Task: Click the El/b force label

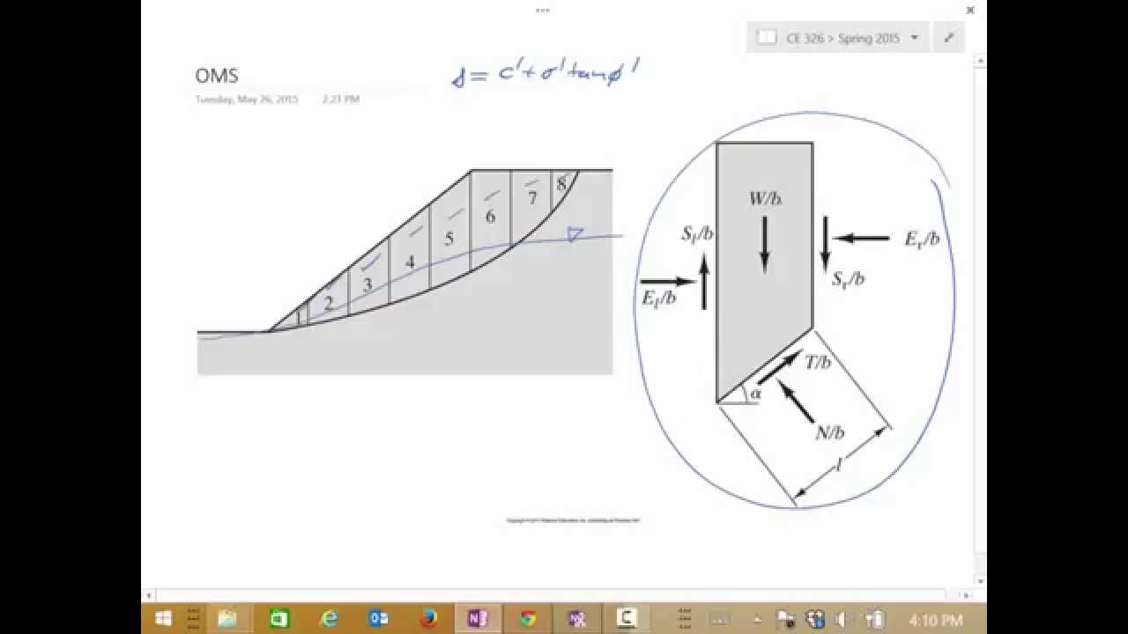Action: coord(659,298)
